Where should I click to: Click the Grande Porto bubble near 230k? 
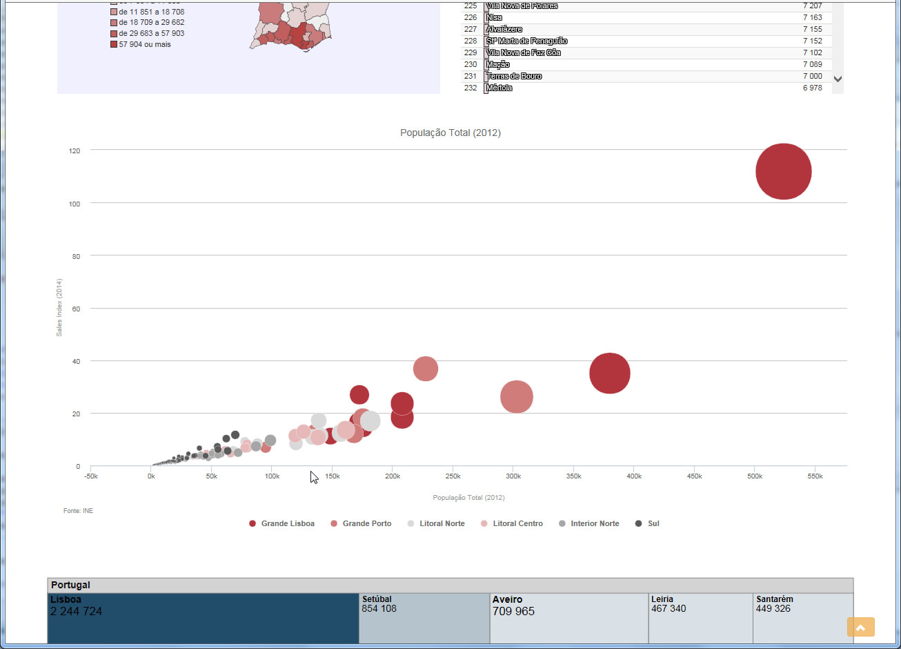point(426,369)
